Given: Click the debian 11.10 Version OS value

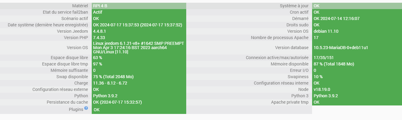Looking at the screenshot, I should 326,31.
